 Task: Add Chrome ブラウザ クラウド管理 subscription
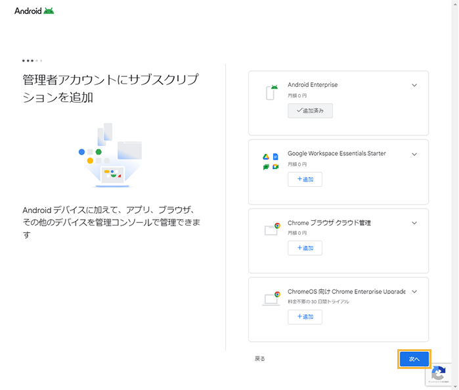(x=305, y=248)
